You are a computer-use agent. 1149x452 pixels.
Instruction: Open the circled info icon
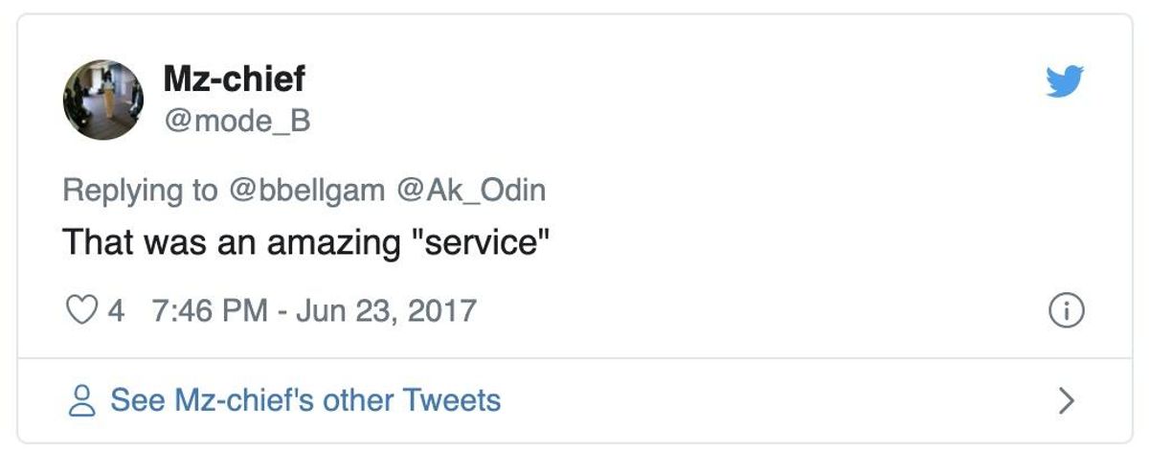click(x=1066, y=310)
